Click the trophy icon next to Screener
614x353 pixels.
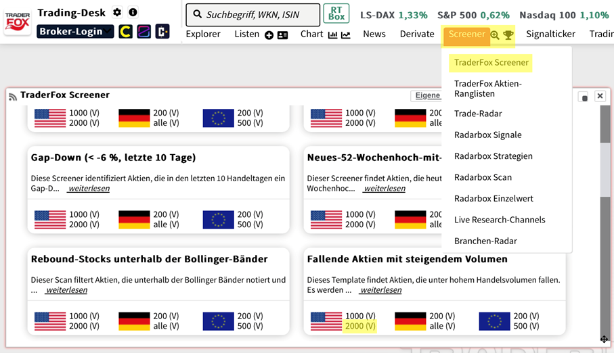[x=508, y=35]
